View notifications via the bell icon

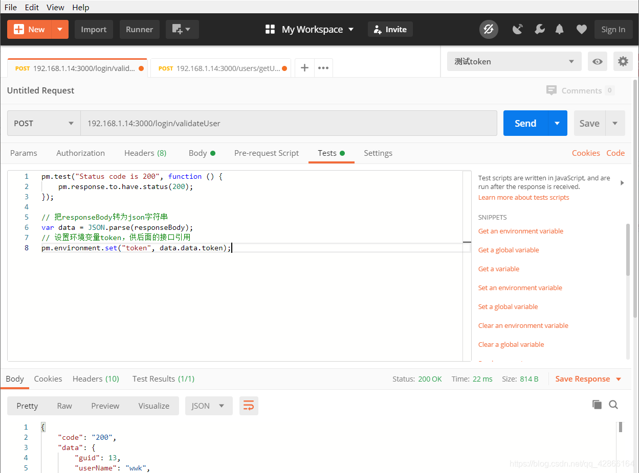pos(560,29)
